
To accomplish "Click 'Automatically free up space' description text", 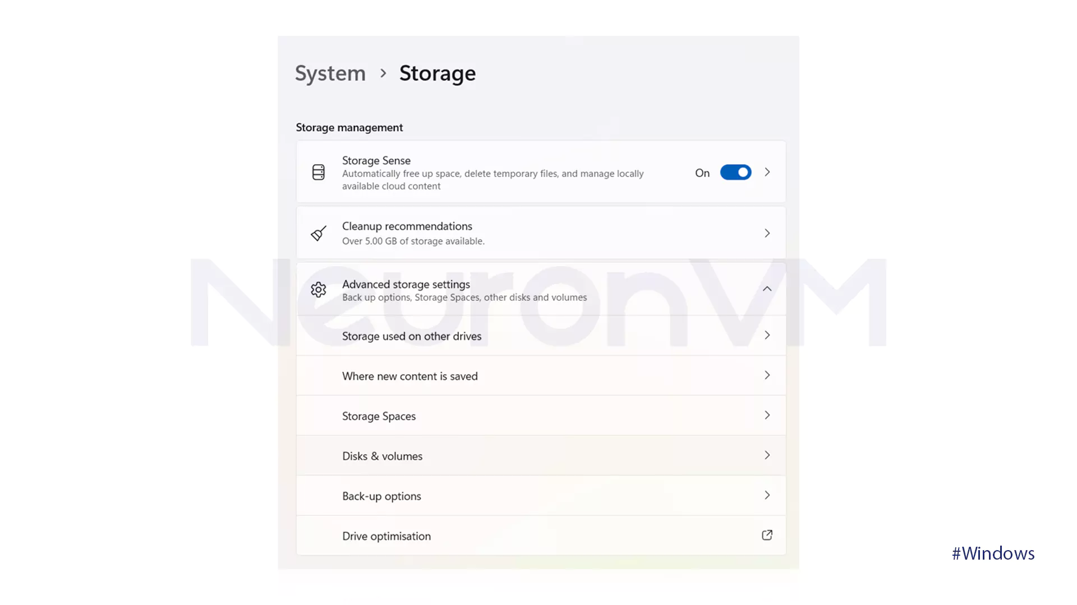I will pos(493,180).
